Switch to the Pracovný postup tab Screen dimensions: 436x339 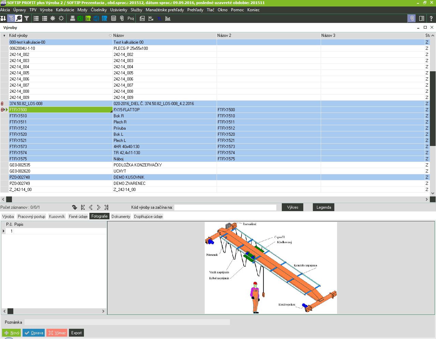pyautogui.click(x=31, y=217)
